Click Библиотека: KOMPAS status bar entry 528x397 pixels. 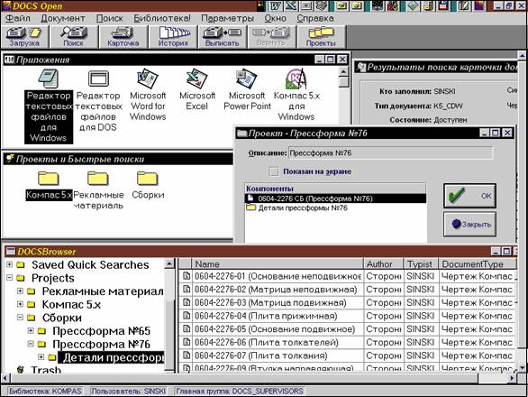(45, 391)
